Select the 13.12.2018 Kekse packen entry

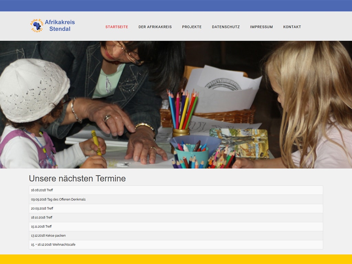point(48,235)
